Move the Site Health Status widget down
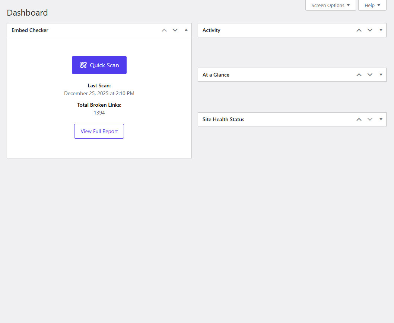The width and height of the screenshot is (394, 323). (x=370, y=119)
